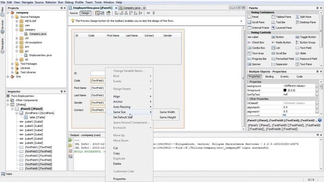Viewport: 324px width, 182px height.
Task: Pick the Button Group palette item
Action: (306, 42)
